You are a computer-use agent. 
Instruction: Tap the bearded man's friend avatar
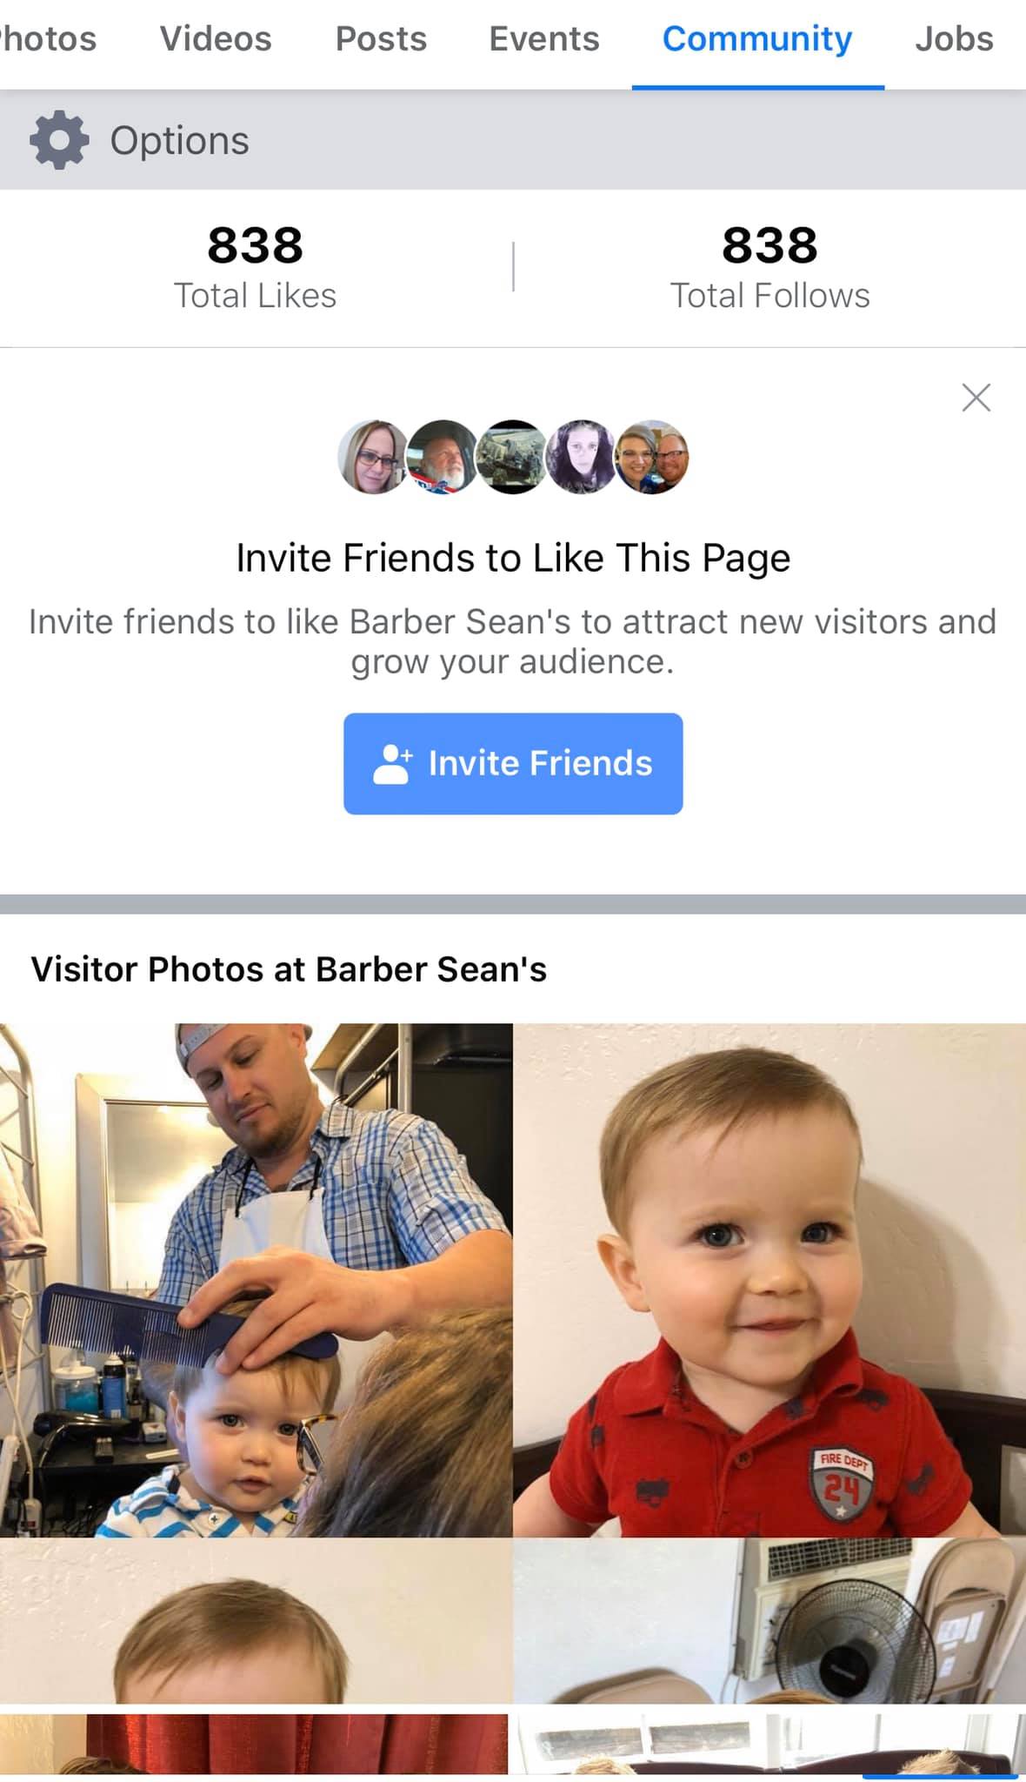tap(443, 457)
